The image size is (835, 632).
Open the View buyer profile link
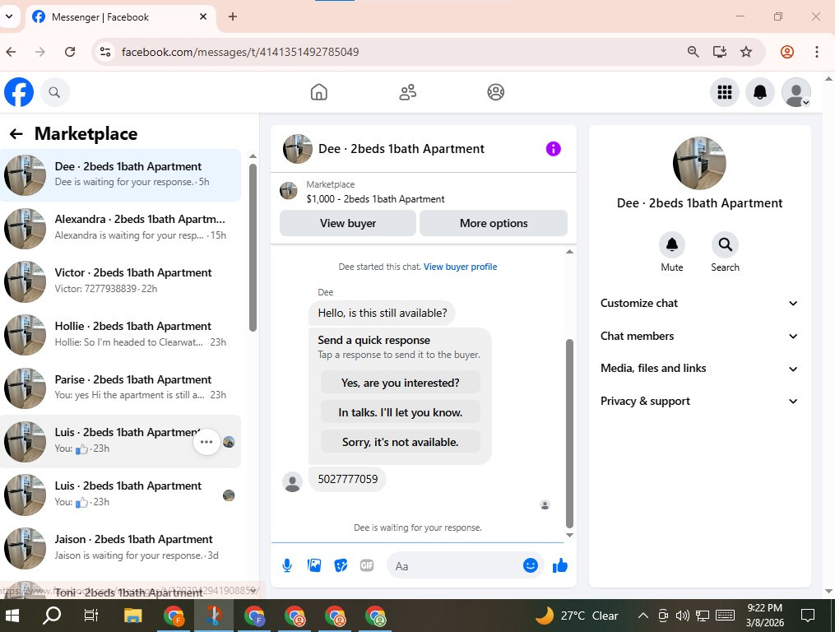(x=460, y=267)
